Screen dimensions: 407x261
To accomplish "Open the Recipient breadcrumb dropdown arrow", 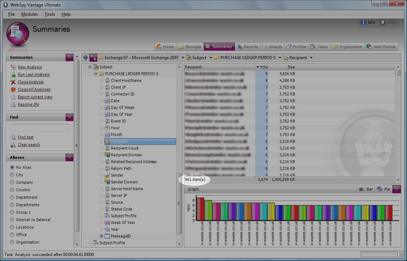I will point(311,58).
